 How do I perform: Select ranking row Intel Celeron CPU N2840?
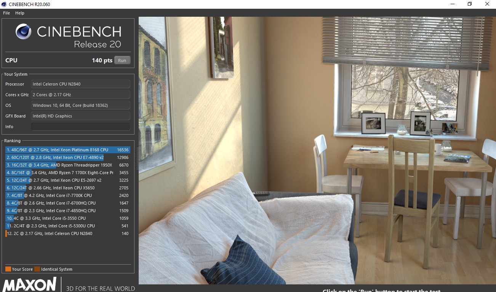[68, 233]
